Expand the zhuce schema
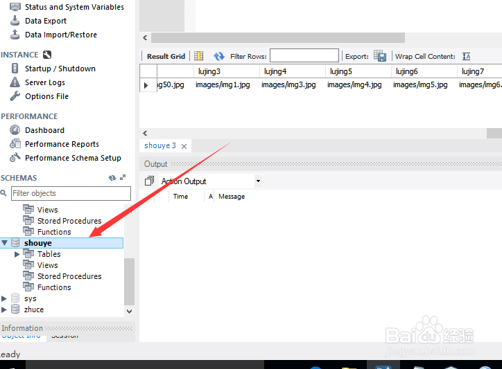Image resolution: width=502 pixels, height=369 pixels. 4,309
